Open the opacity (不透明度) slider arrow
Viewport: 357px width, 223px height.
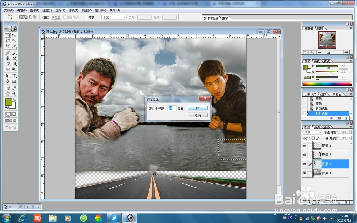pyautogui.click(x=350, y=132)
